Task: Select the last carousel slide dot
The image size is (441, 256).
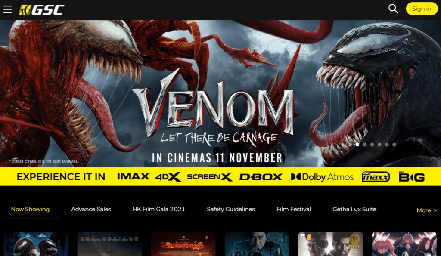Action: [x=394, y=145]
